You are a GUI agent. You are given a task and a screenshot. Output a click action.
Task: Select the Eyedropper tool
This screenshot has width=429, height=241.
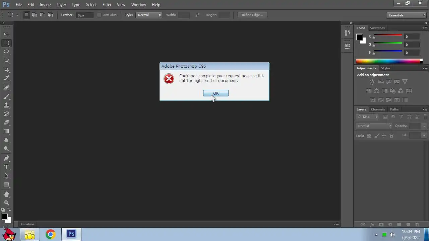pos(6,78)
